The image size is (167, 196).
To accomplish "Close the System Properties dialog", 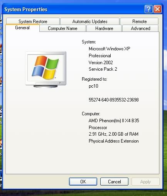I will click(157, 9).
